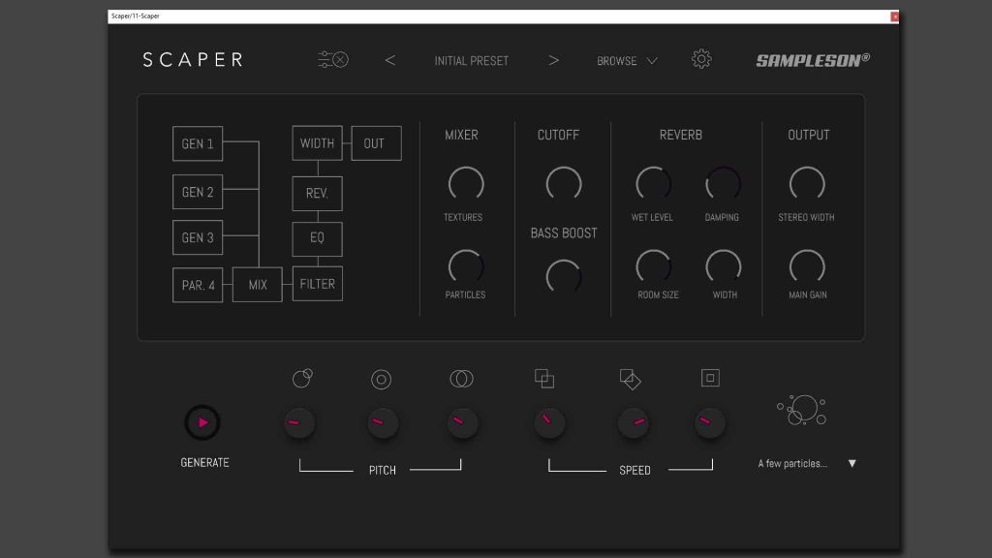Adjust the Cutoff knob
Image resolution: width=992 pixels, height=558 pixels.
(564, 184)
